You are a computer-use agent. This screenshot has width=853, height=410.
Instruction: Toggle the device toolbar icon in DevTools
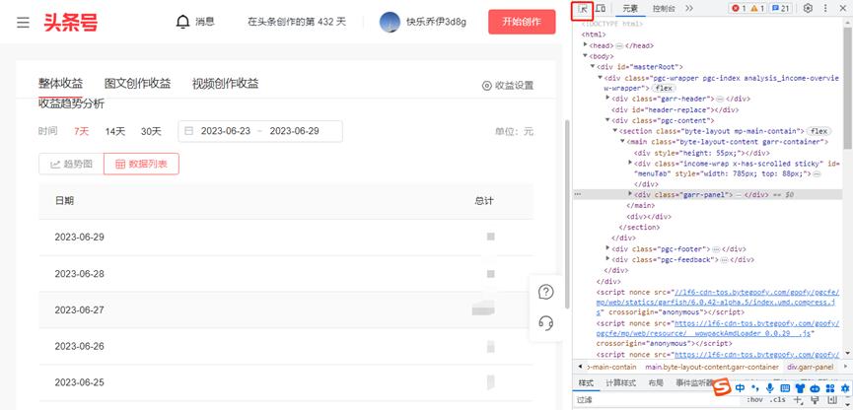tap(601, 8)
